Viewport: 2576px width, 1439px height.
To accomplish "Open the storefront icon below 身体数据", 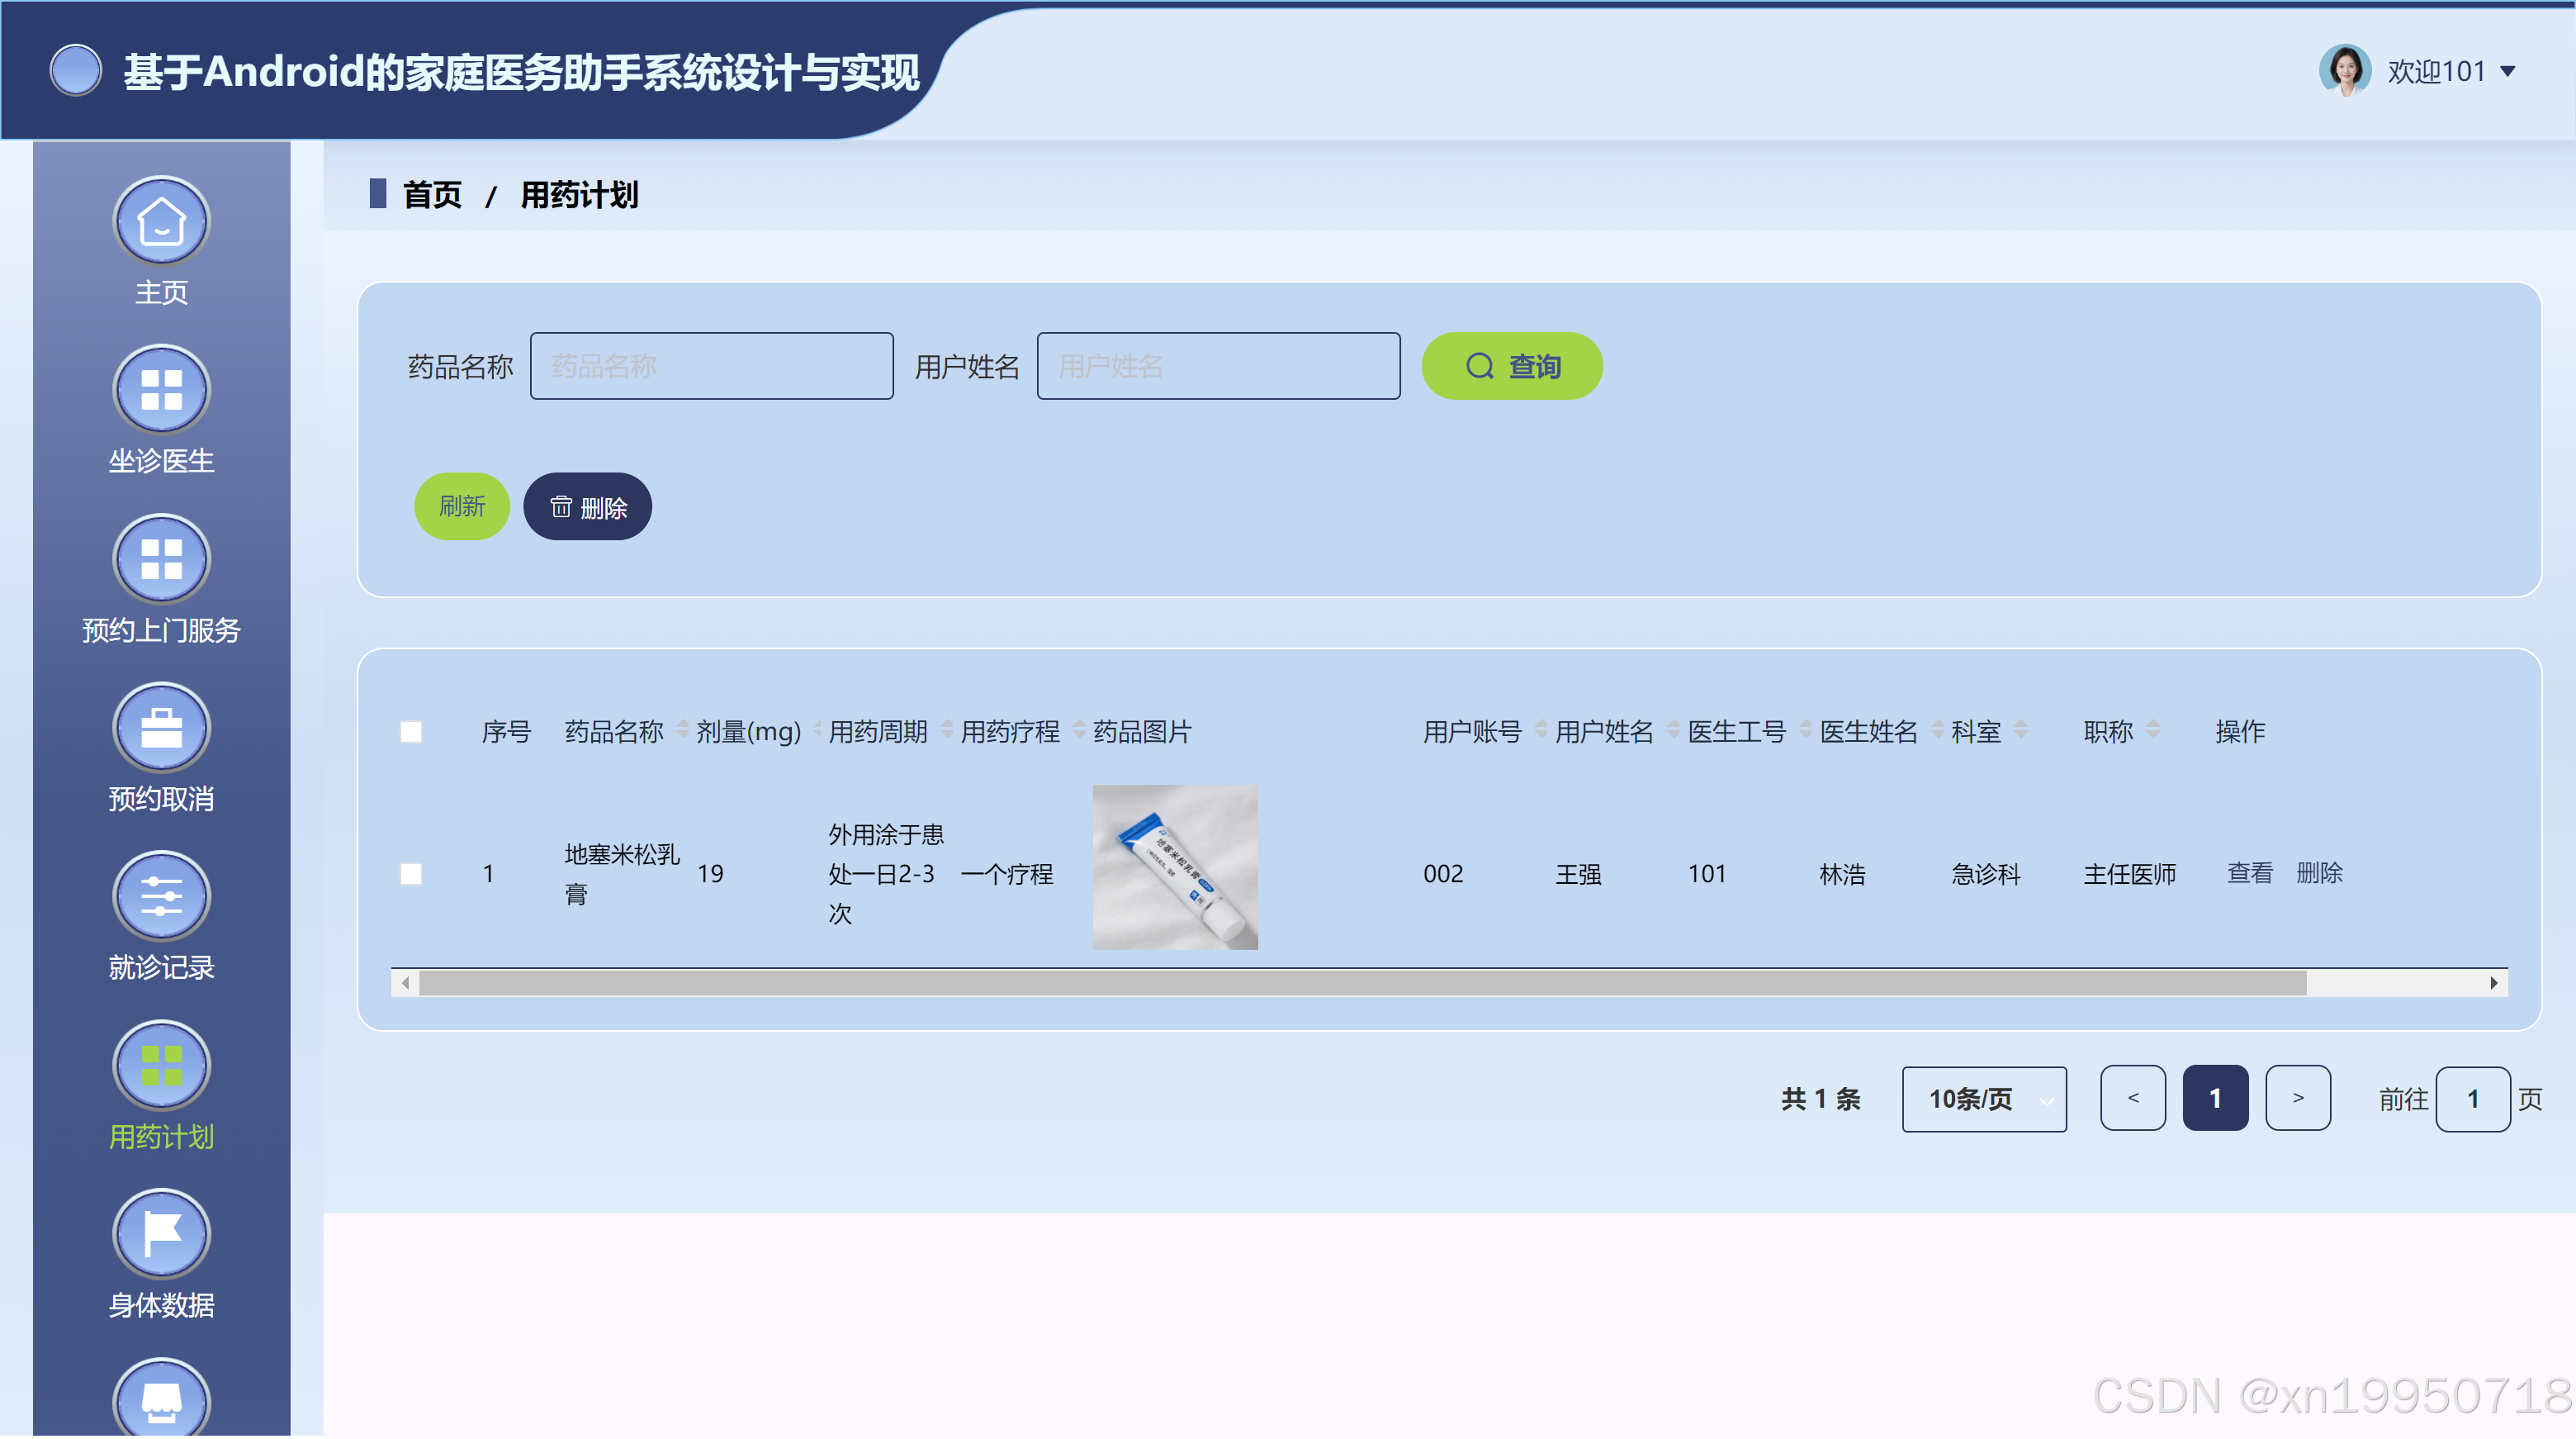I will [161, 1398].
